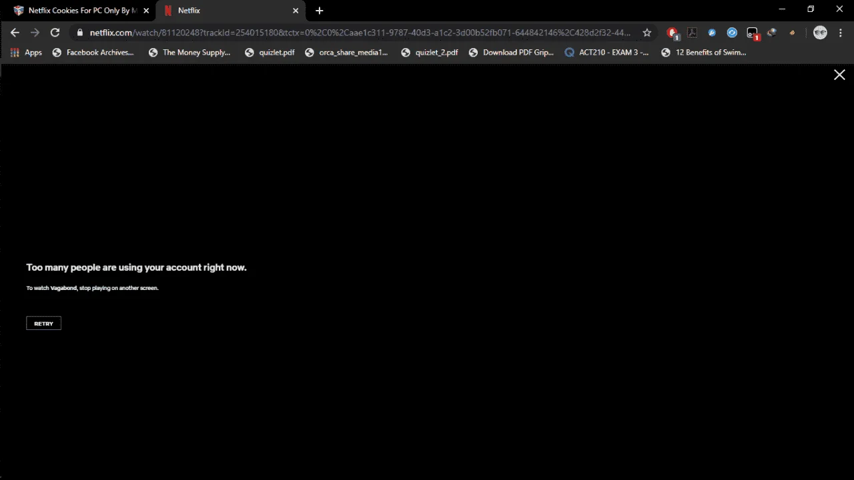
Task: Close the Netflix tab
Action: 296,11
